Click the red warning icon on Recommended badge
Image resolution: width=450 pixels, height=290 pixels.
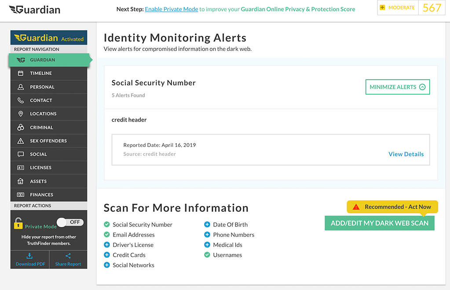pos(356,207)
